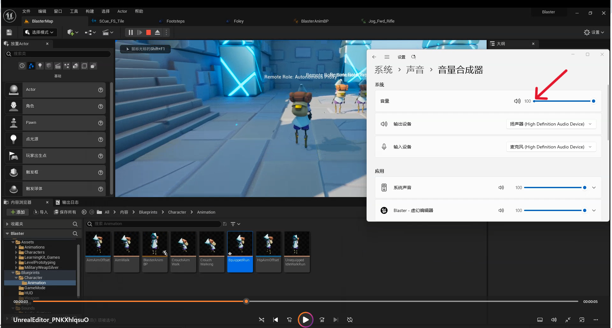Viewport: 612px width, 328px height.
Task: Click the advance single frame button
Action: pos(139,32)
